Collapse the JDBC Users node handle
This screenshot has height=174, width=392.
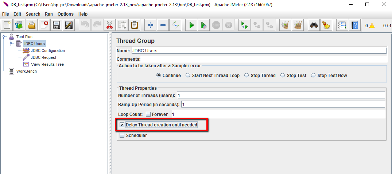tap(11, 44)
